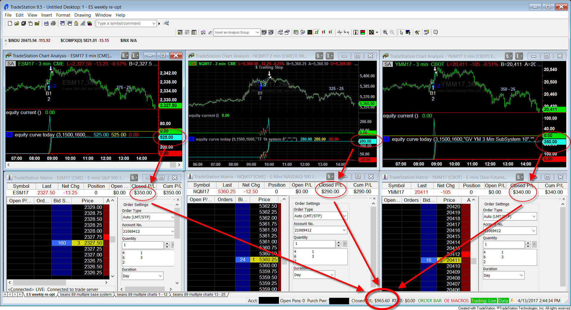Click the Zoom In magnifier icon
Image resolution: width=571 pixels, height=310 pixels.
(x=385, y=32)
